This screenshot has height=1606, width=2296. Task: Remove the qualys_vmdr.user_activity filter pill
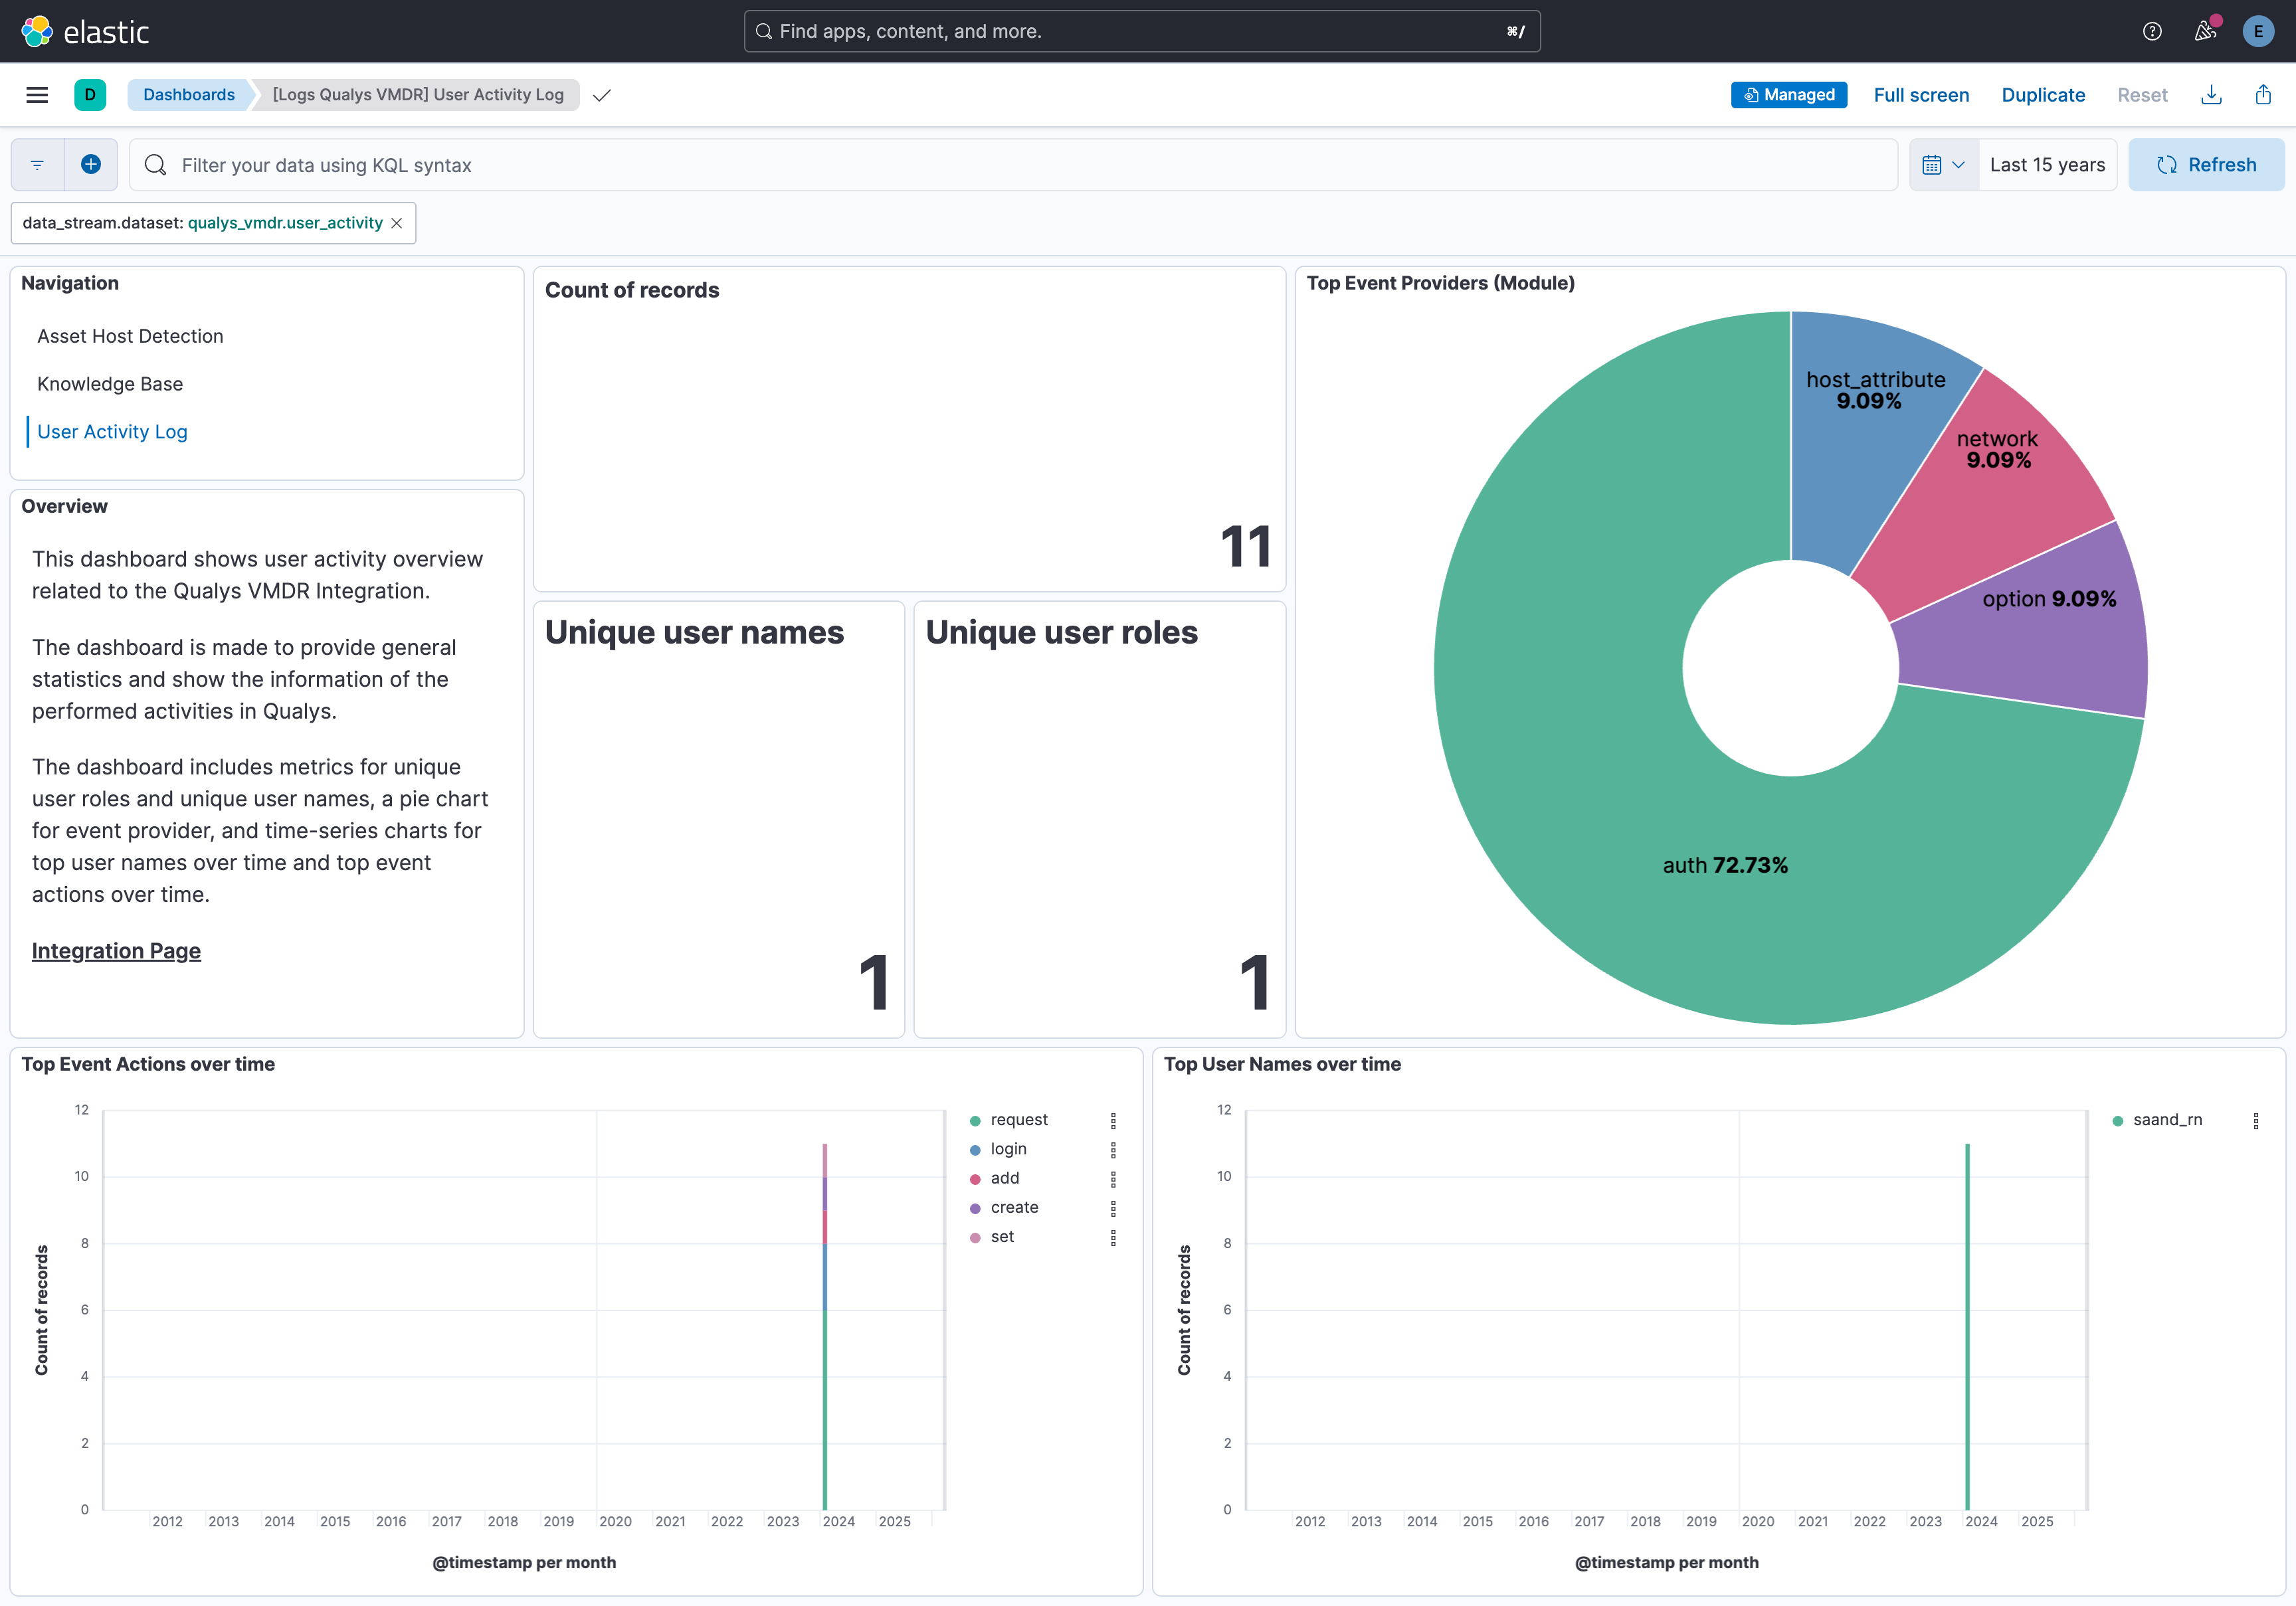coord(396,223)
